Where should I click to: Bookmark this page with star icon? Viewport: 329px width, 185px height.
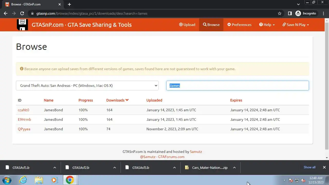(280, 13)
